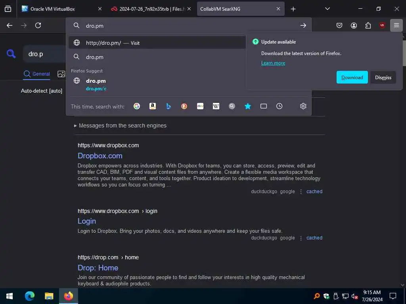Screen dimensions: 406x304
Task: Search history using clock icon
Action: pos(280,106)
